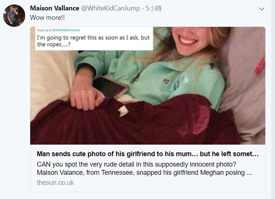The image size is (275, 199).
Task: Click the button on the green jacket
Action: (166, 80)
